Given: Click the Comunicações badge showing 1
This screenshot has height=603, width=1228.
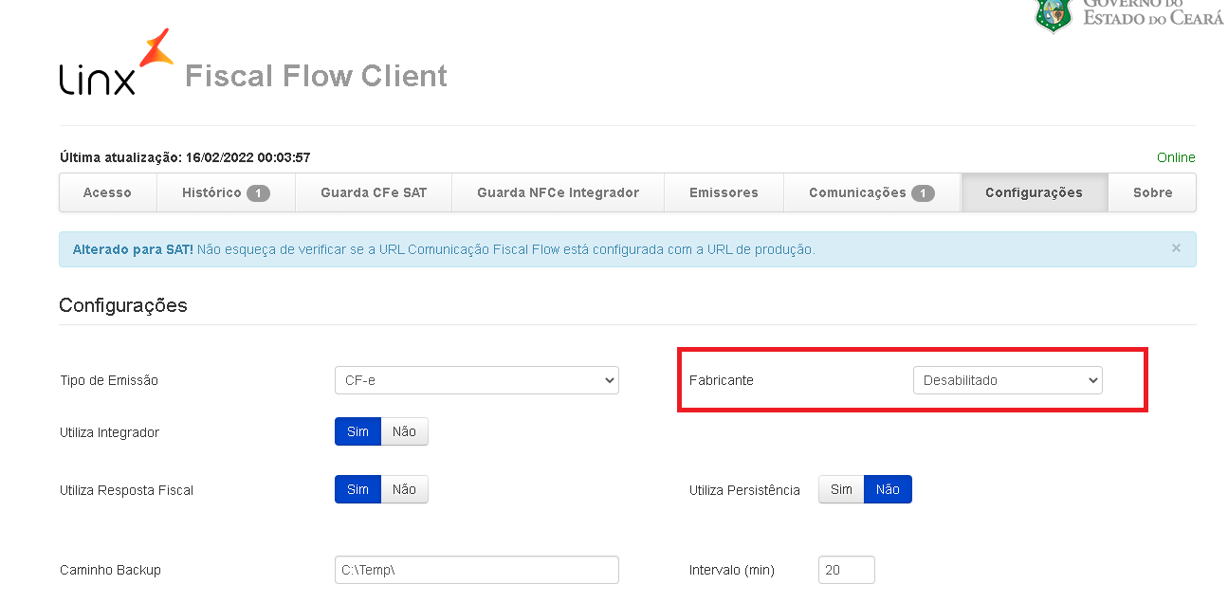Looking at the screenshot, I should pos(923,193).
